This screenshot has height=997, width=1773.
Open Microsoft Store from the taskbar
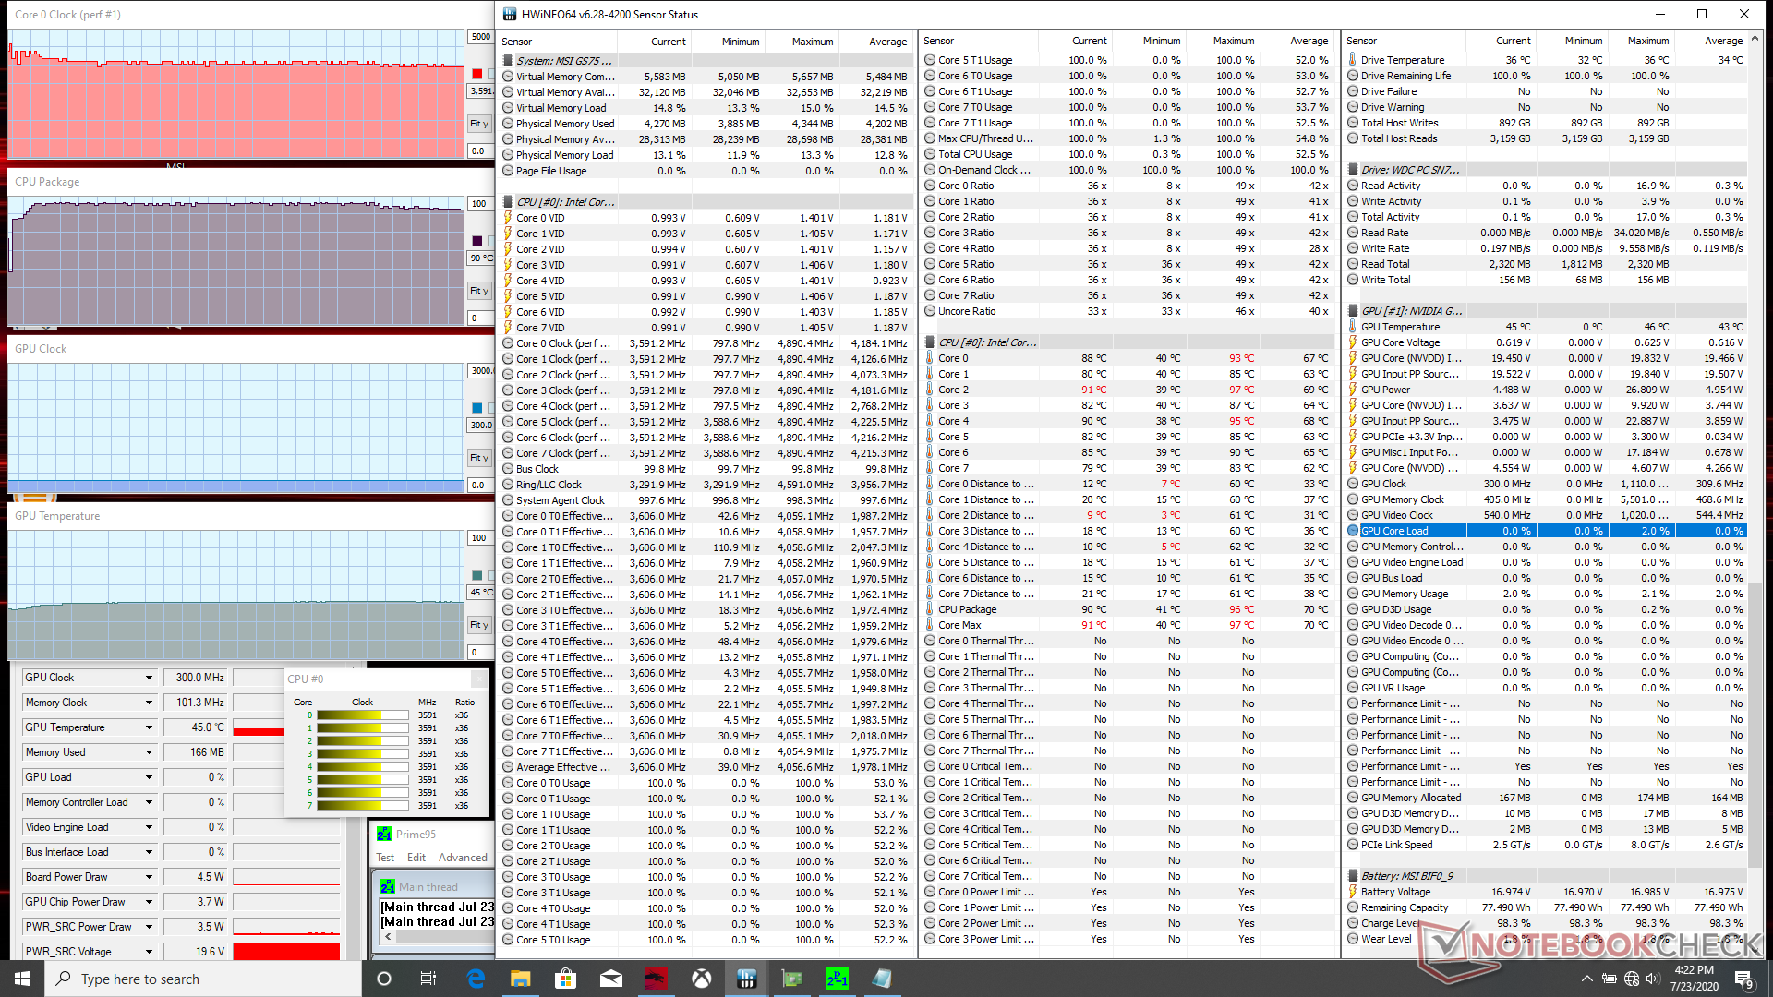pyautogui.click(x=566, y=979)
